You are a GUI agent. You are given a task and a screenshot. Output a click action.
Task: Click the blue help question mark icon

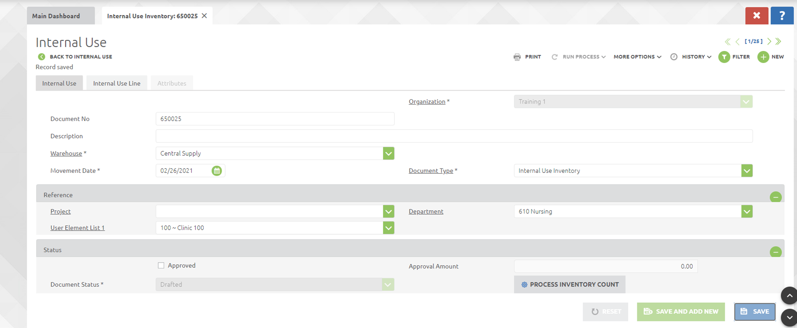click(x=782, y=16)
